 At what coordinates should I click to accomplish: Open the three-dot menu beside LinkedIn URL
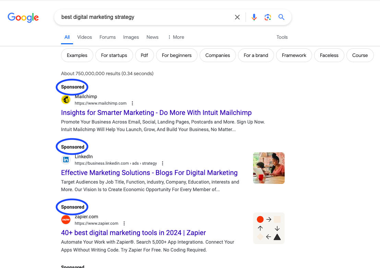[x=163, y=163]
